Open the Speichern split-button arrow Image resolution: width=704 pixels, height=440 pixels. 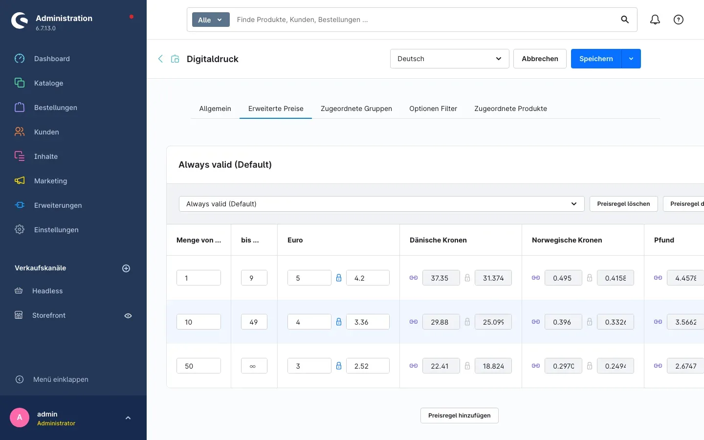631,59
